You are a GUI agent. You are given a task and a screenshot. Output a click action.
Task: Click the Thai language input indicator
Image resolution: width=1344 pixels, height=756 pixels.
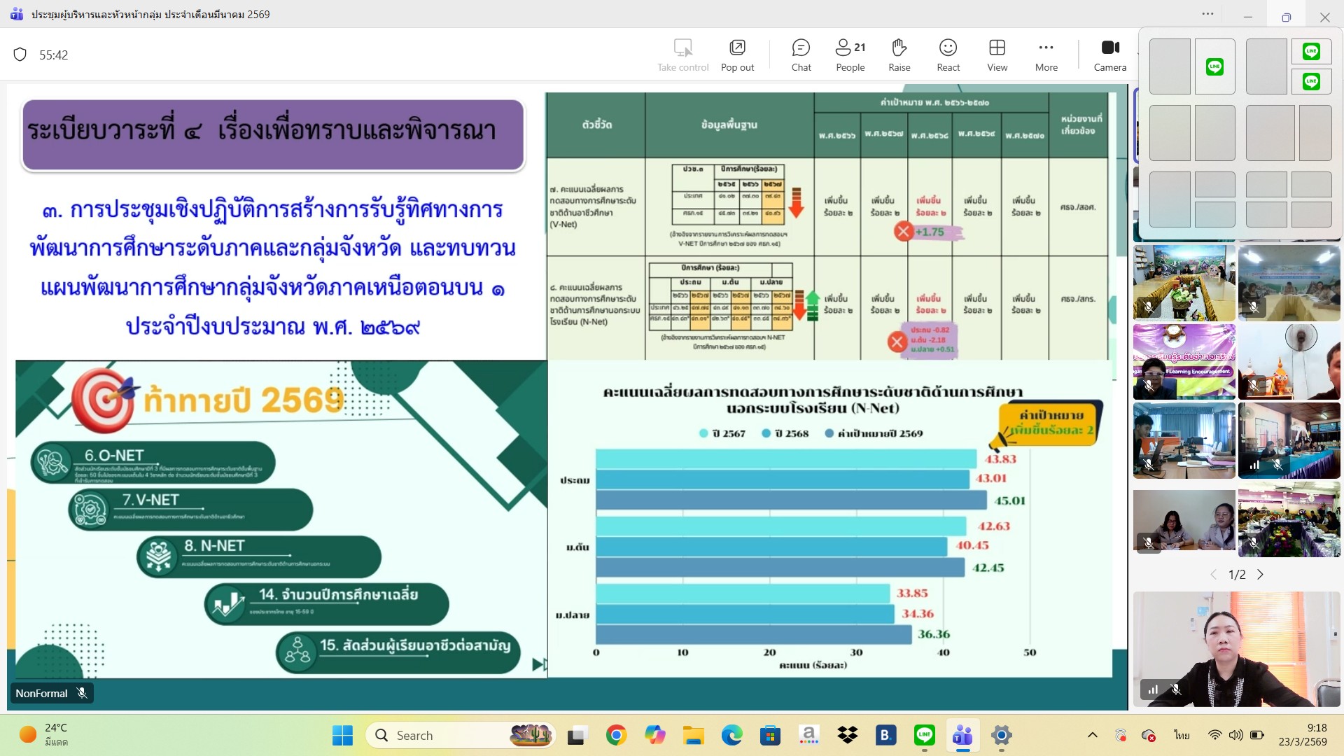pos(1182,735)
